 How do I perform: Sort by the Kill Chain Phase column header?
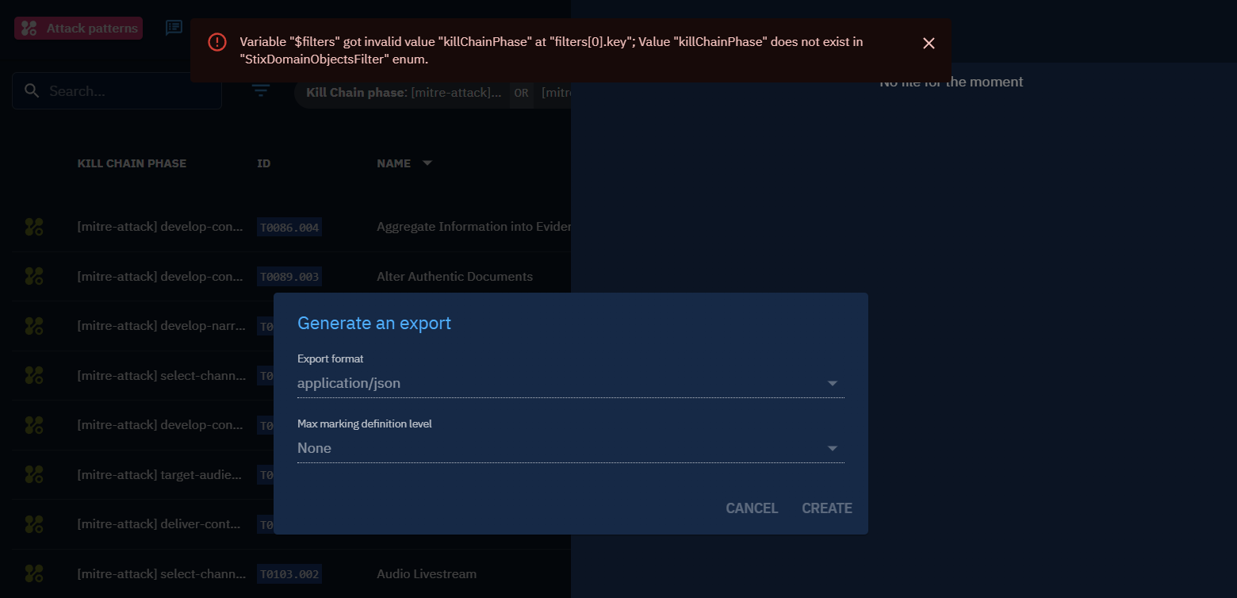(x=132, y=163)
